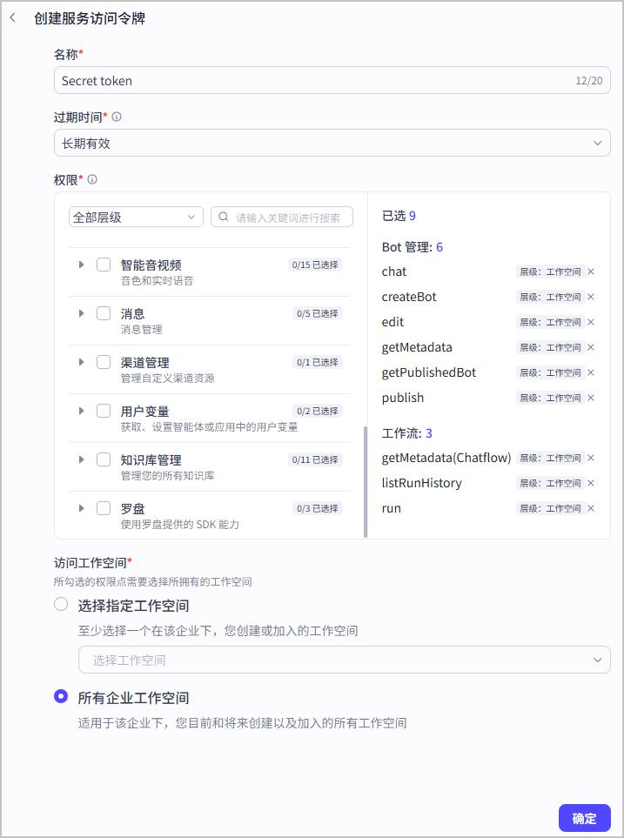Open the 全部层级 level filter dropdown
This screenshot has height=838, width=624.
pyautogui.click(x=136, y=217)
